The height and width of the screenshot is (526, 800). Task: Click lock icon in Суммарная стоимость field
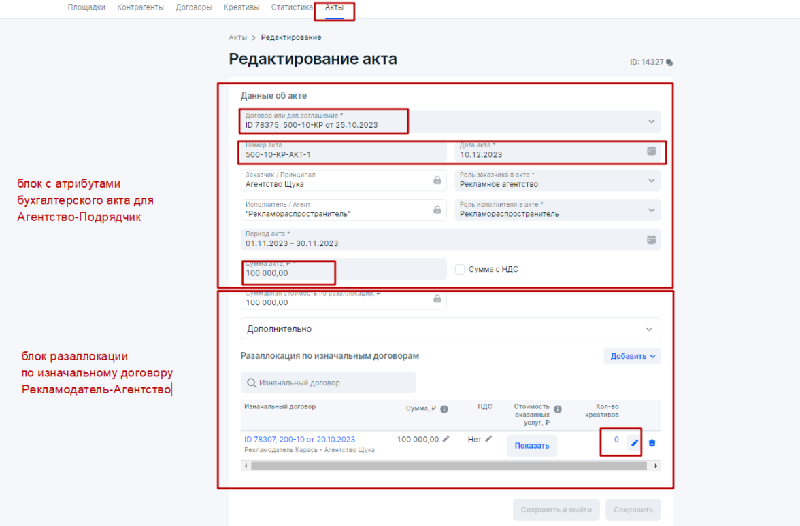pos(437,299)
